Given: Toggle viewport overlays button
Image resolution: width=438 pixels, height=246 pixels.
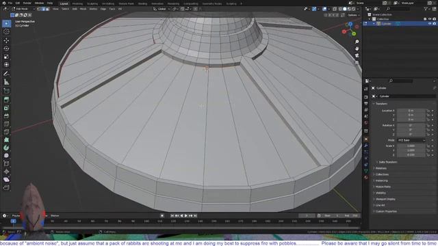Looking at the screenshot, I should coord(324,9).
